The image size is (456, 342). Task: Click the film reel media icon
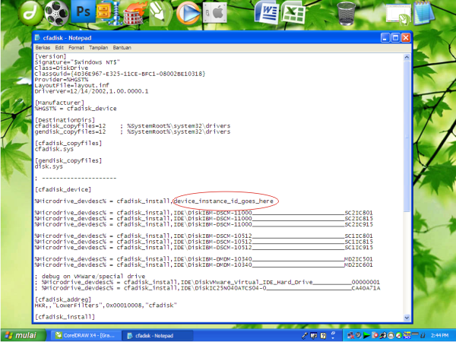coord(53,11)
